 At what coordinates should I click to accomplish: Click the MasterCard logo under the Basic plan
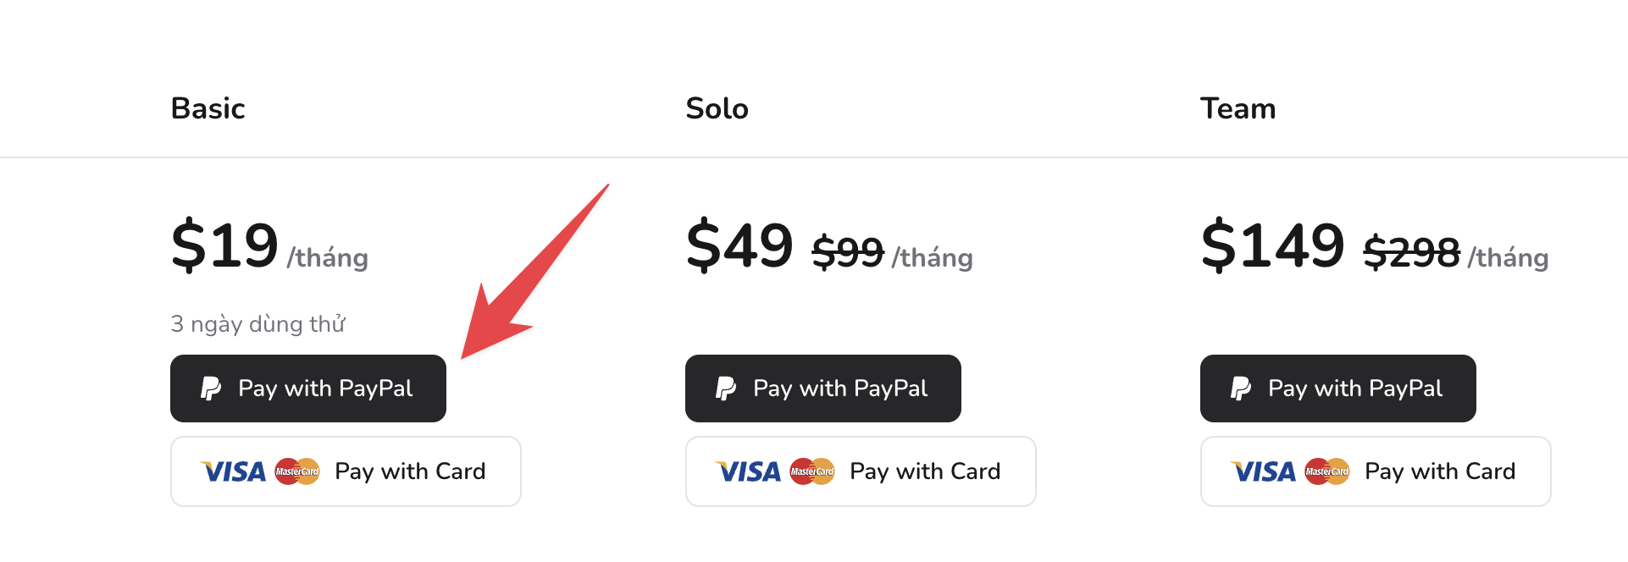[x=297, y=471]
